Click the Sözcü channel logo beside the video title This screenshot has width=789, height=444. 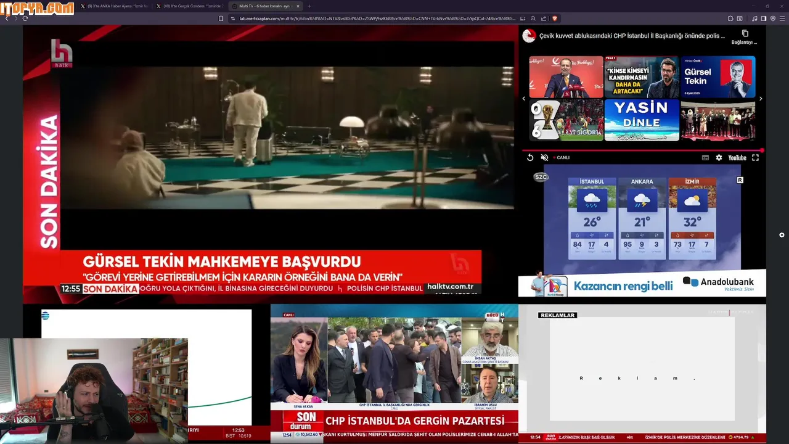pyautogui.click(x=529, y=36)
